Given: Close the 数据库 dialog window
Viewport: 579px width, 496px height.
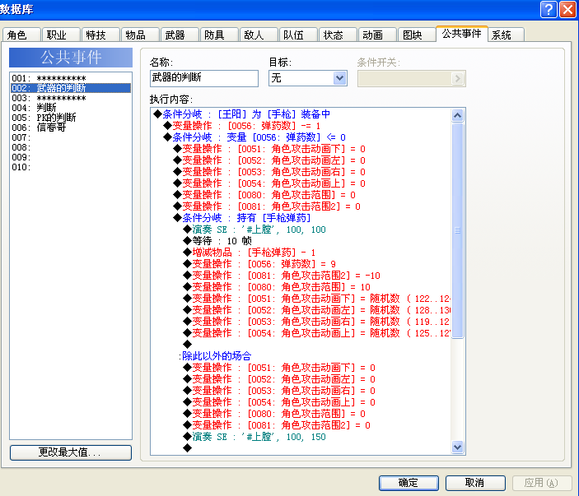Looking at the screenshot, I should [568, 9].
